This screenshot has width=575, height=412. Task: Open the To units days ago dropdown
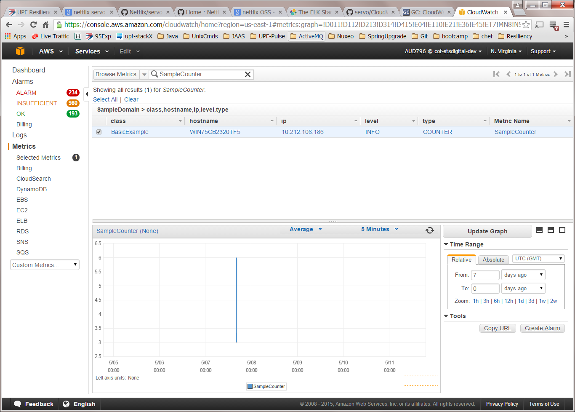[x=523, y=289]
